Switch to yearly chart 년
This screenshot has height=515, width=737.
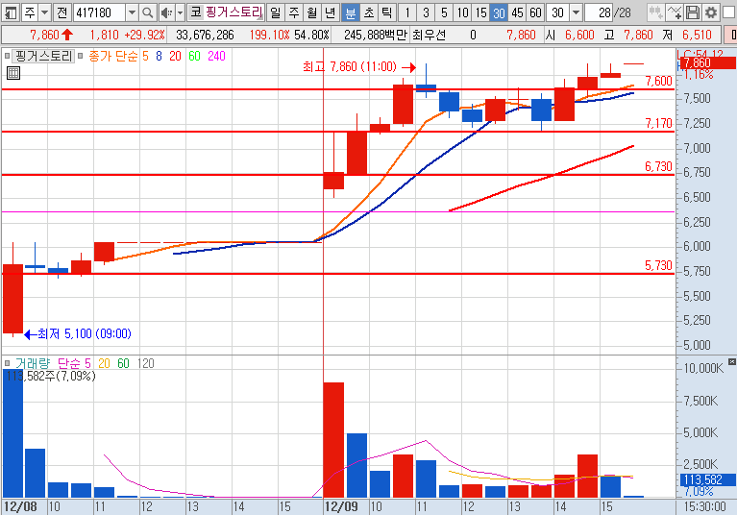(x=331, y=12)
